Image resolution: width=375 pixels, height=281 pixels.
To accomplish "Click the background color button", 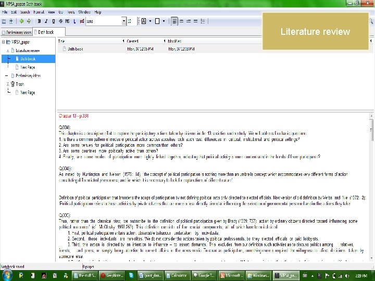I will point(157,21).
